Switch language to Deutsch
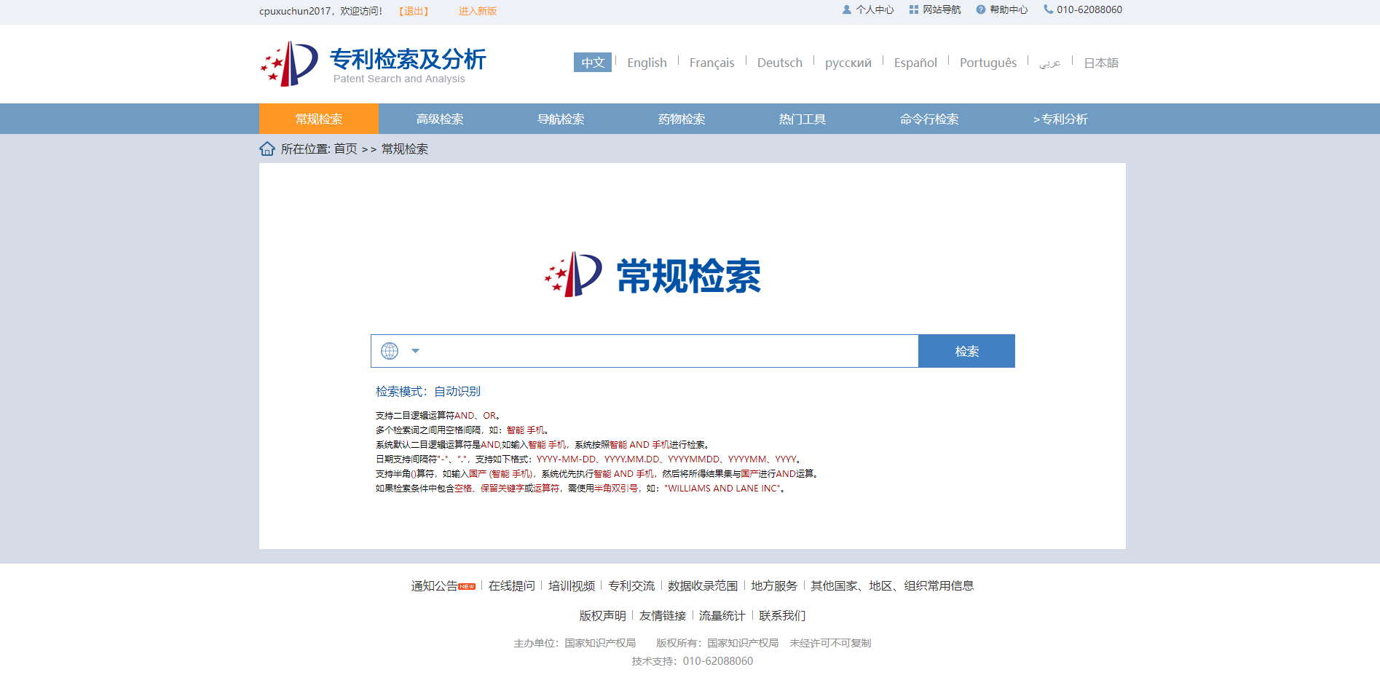 [779, 63]
